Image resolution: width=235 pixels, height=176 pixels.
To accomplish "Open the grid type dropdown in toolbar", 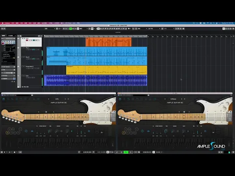I will [x=154, y=28].
